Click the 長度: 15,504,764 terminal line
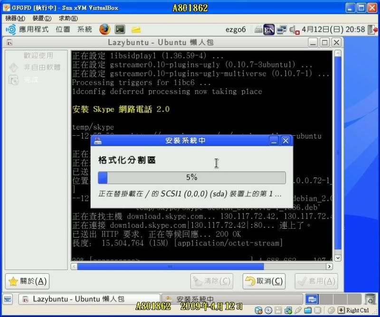Image resolution: width=380 pixels, height=317 pixels. pos(177,243)
